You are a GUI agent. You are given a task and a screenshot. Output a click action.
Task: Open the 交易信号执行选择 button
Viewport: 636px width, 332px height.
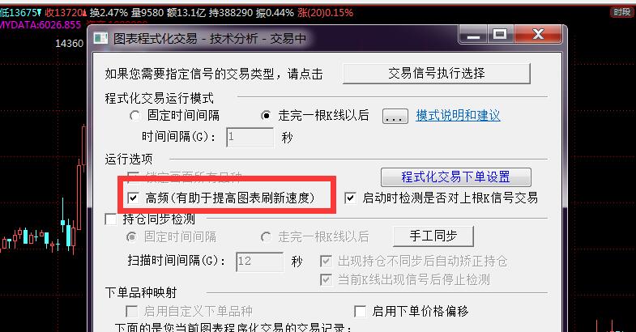pyautogui.click(x=437, y=74)
